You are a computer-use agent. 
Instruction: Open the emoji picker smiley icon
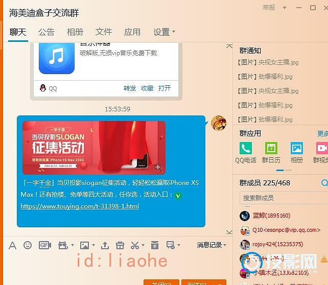tap(28, 245)
